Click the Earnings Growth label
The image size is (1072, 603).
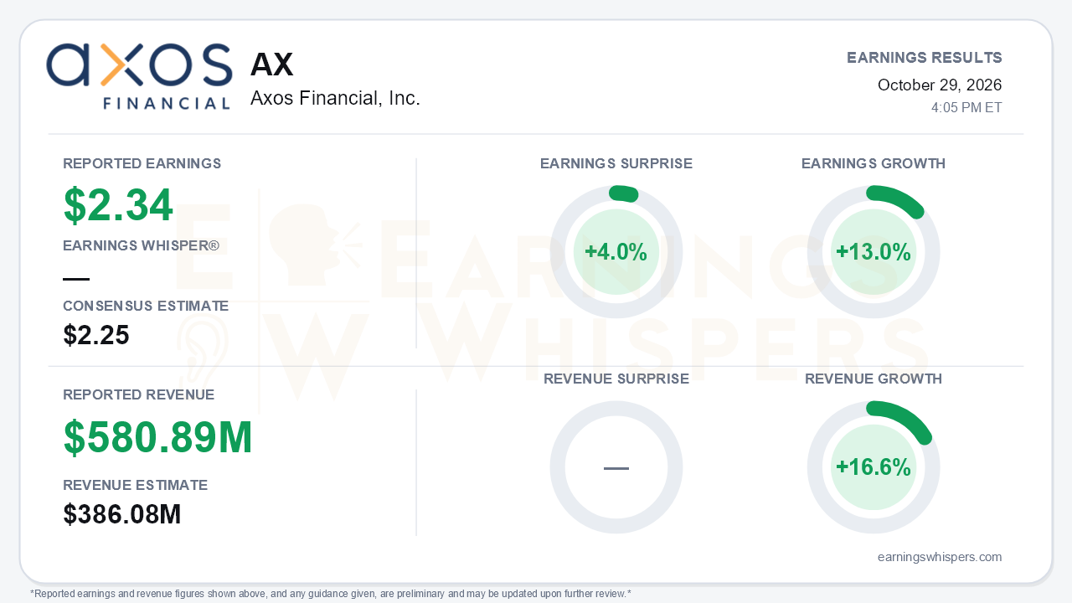874,163
